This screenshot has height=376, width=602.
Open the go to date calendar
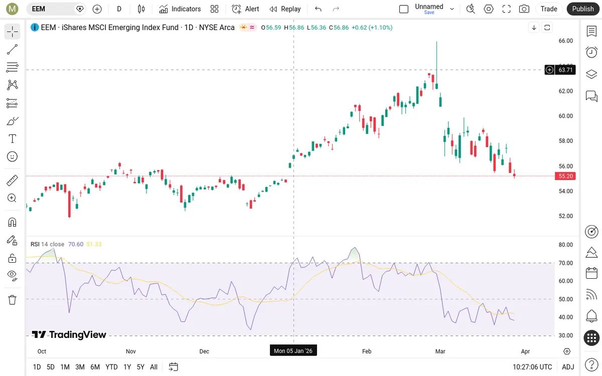click(x=174, y=367)
